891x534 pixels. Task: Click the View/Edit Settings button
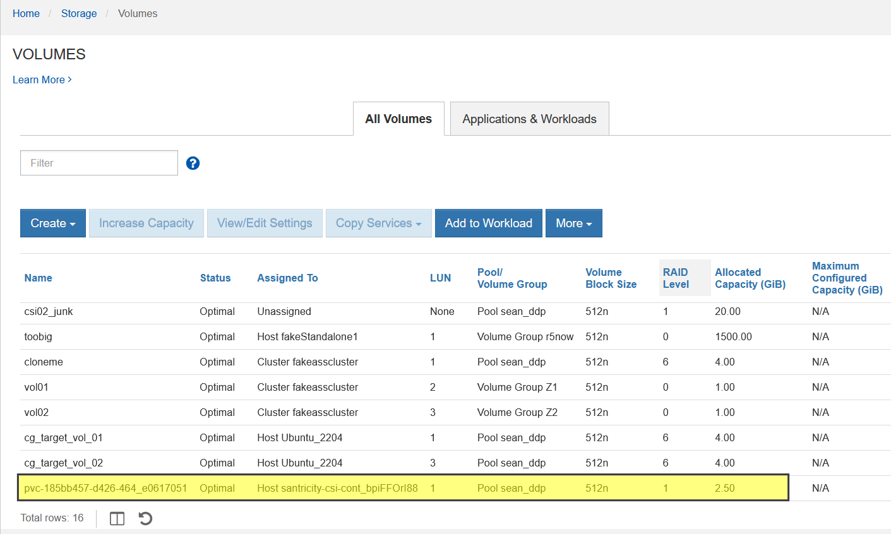265,223
